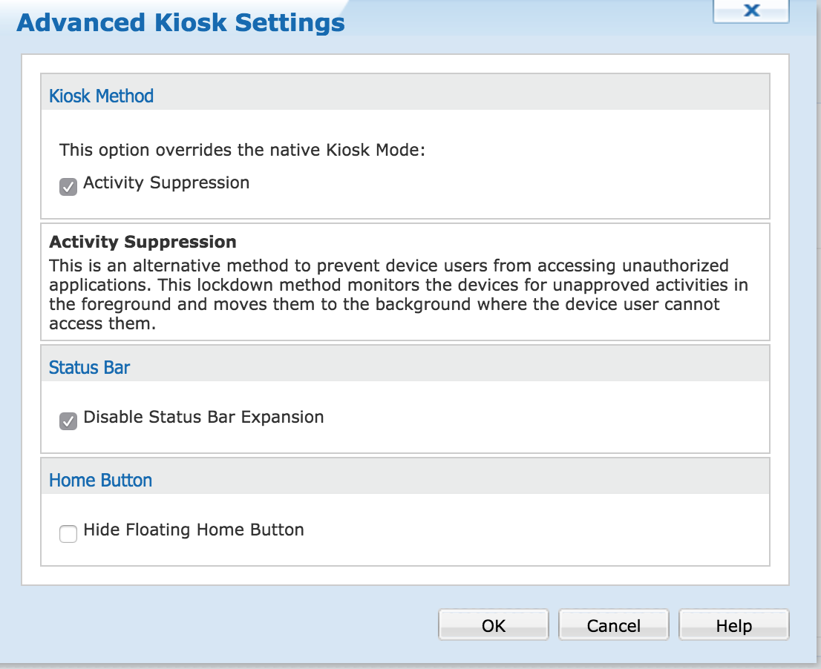Uncheck the Activity Suppression checkbox
Screen dimensions: 821x669
click(x=68, y=187)
